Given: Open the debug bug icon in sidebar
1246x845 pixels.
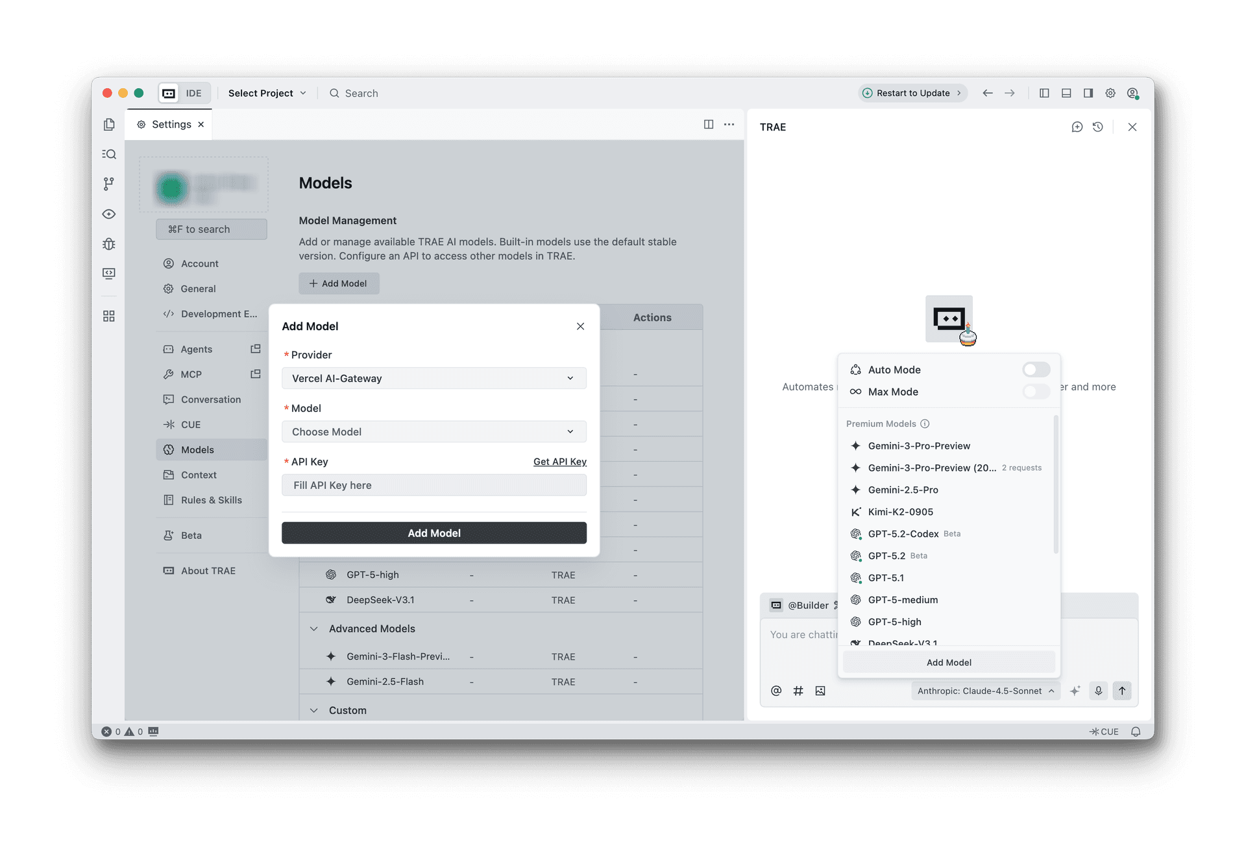Looking at the screenshot, I should pos(109,244).
